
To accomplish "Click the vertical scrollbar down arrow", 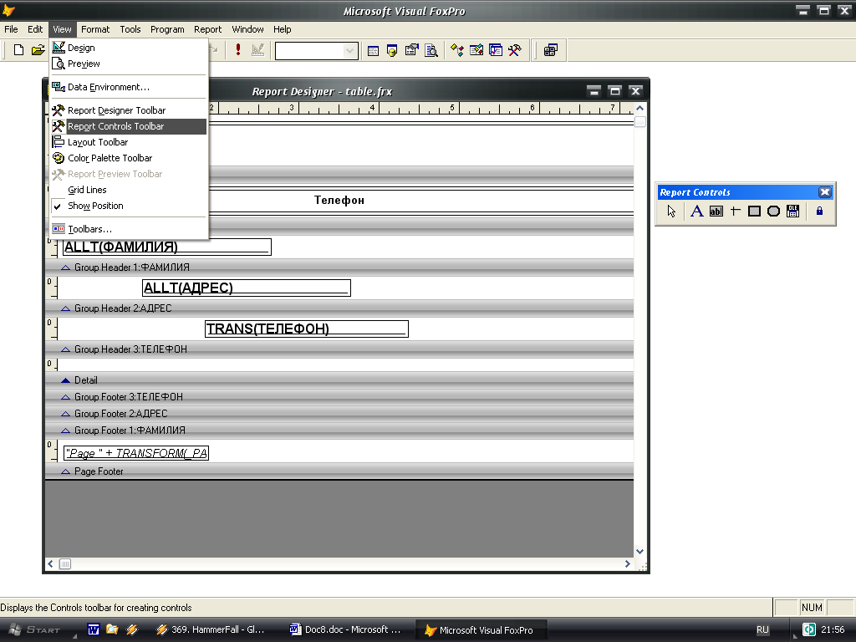I will click(639, 552).
